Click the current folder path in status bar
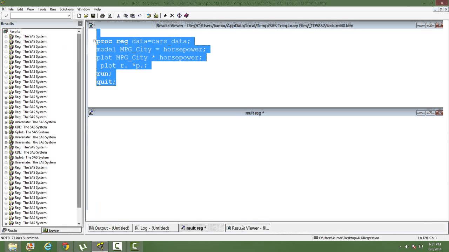Screen dimensions: 449x252 (x=347, y=238)
